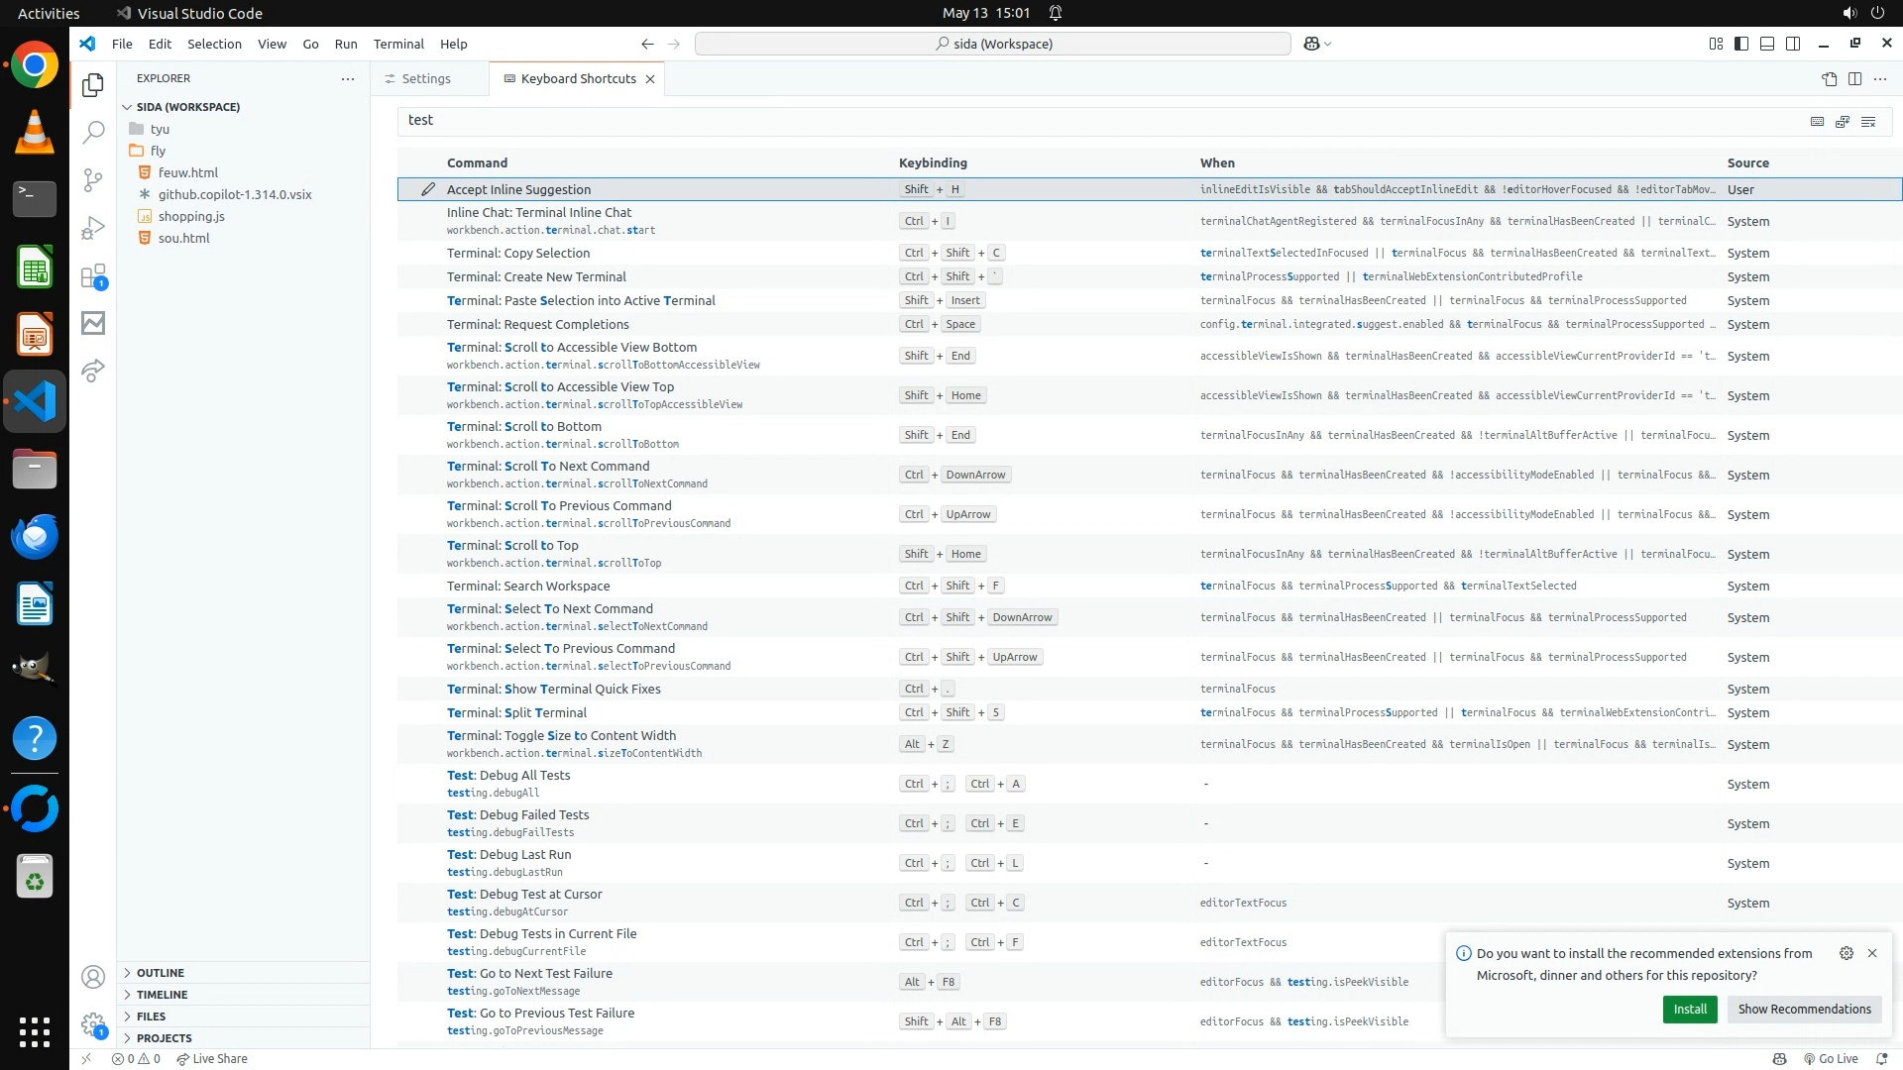Toggle the bottom panel layout button

point(1767,44)
